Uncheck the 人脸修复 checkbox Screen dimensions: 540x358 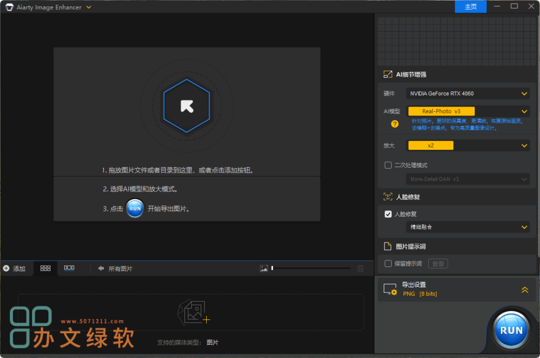pos(388,214)
